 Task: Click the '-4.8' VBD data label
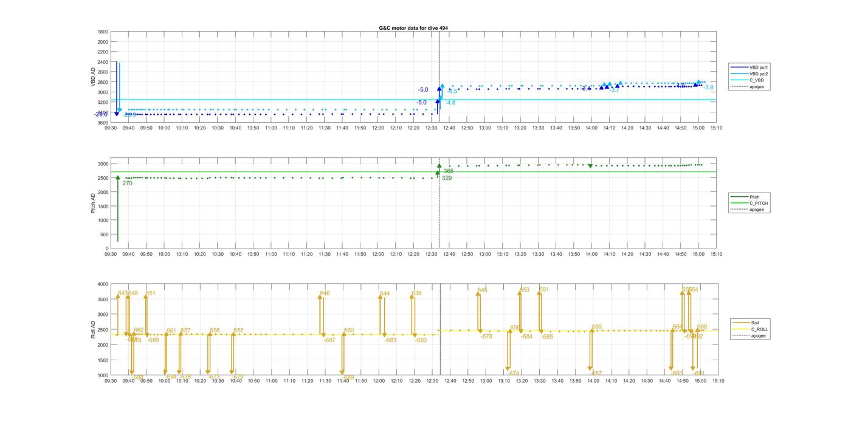pos(450,103)
